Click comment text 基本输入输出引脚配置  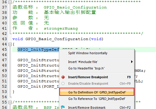[70, 12]
